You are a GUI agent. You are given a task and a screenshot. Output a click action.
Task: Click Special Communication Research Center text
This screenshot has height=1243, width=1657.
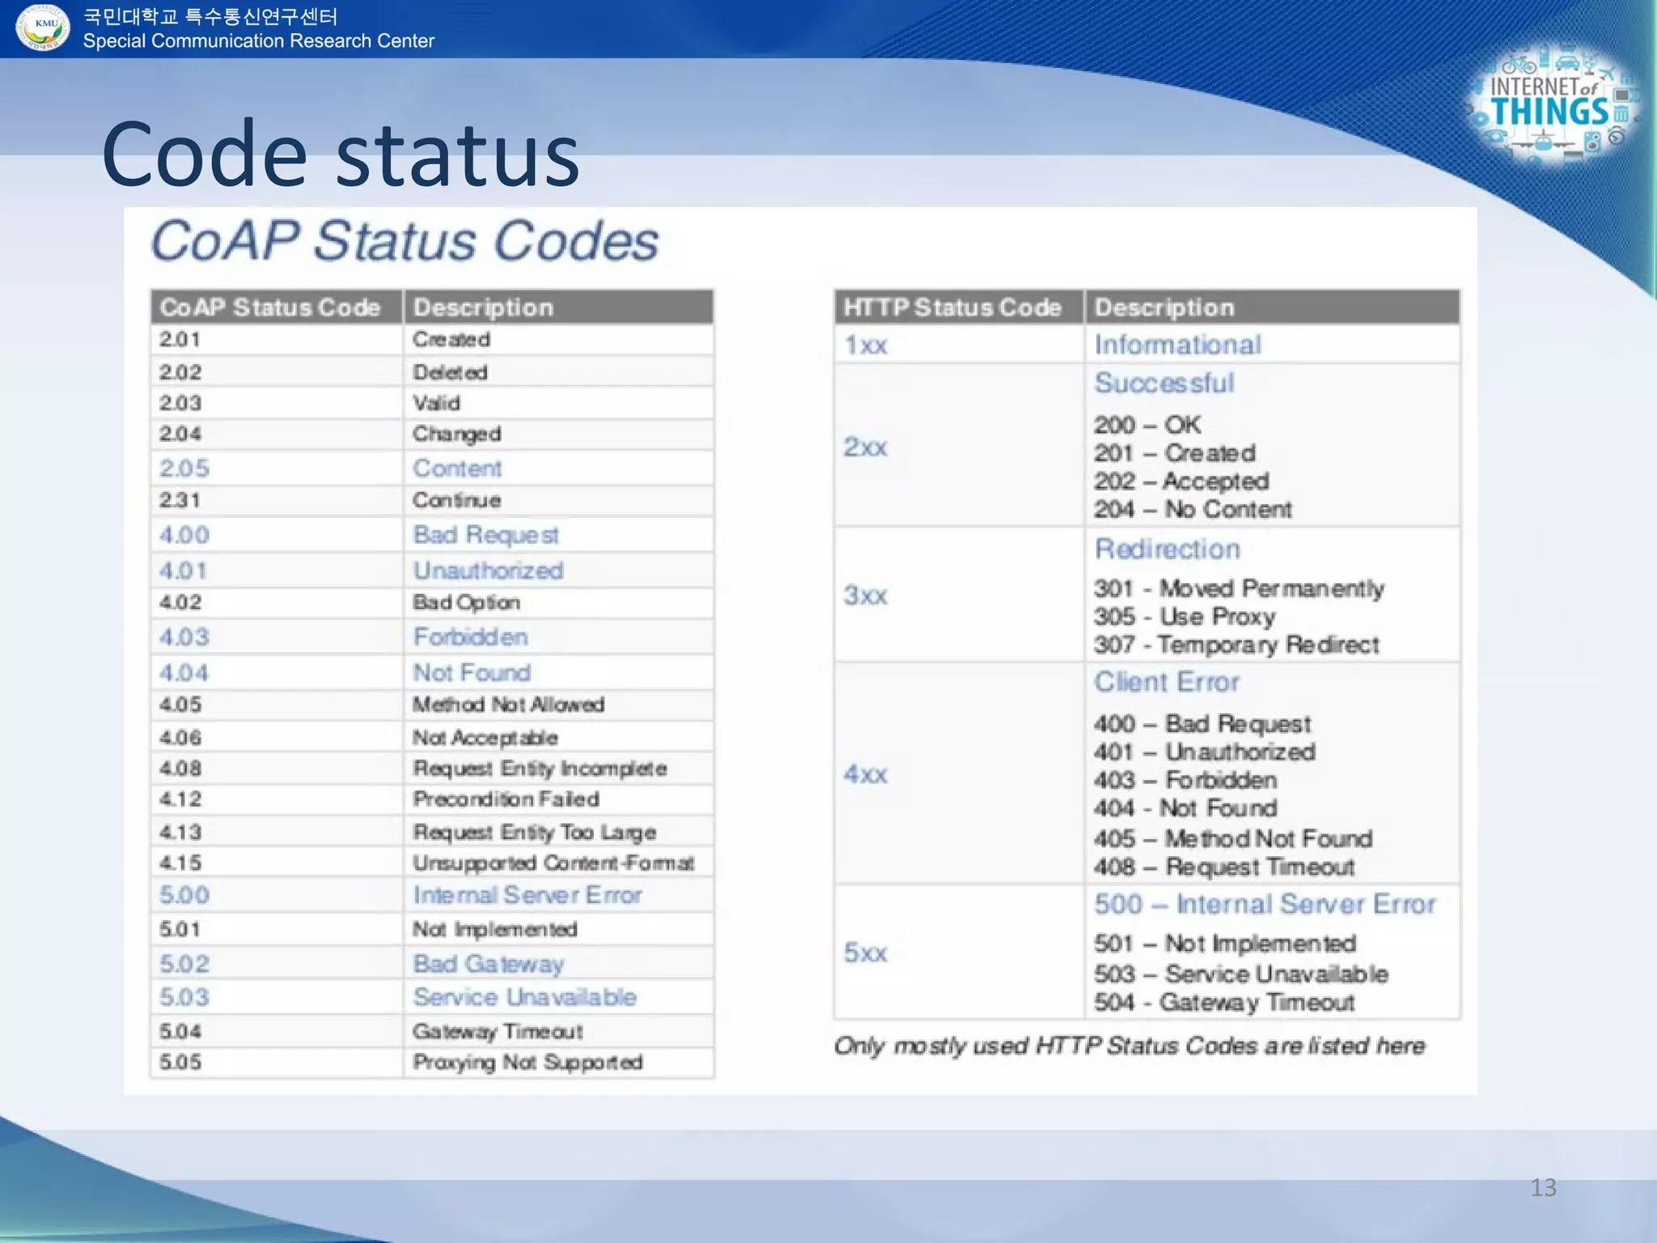[x=258, y=41]
